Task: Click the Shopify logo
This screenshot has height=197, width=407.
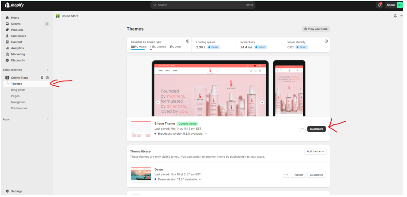Action: tap(14, 5)
